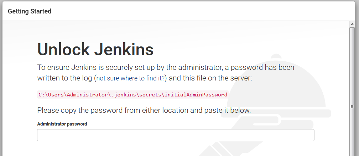This screenshot has height=156, width=359.
Task: Click the scrollbar up arrow button
Action: pyautogui.click(x=352, y=24)
